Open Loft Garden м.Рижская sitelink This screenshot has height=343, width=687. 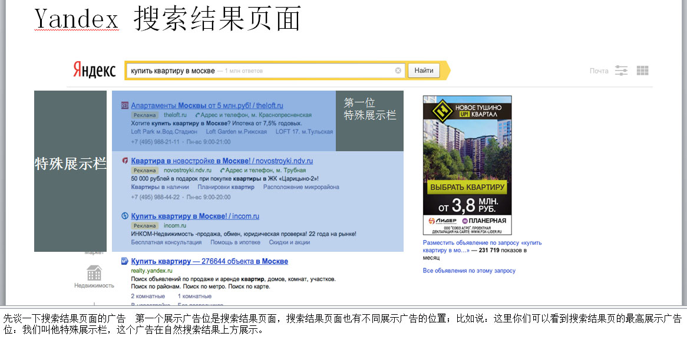pyautogui.click(x=236, y=132)
